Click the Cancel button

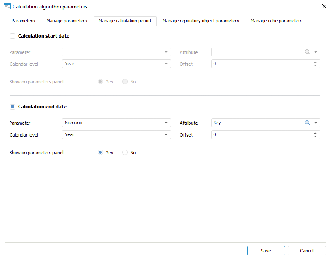point(307,251)
